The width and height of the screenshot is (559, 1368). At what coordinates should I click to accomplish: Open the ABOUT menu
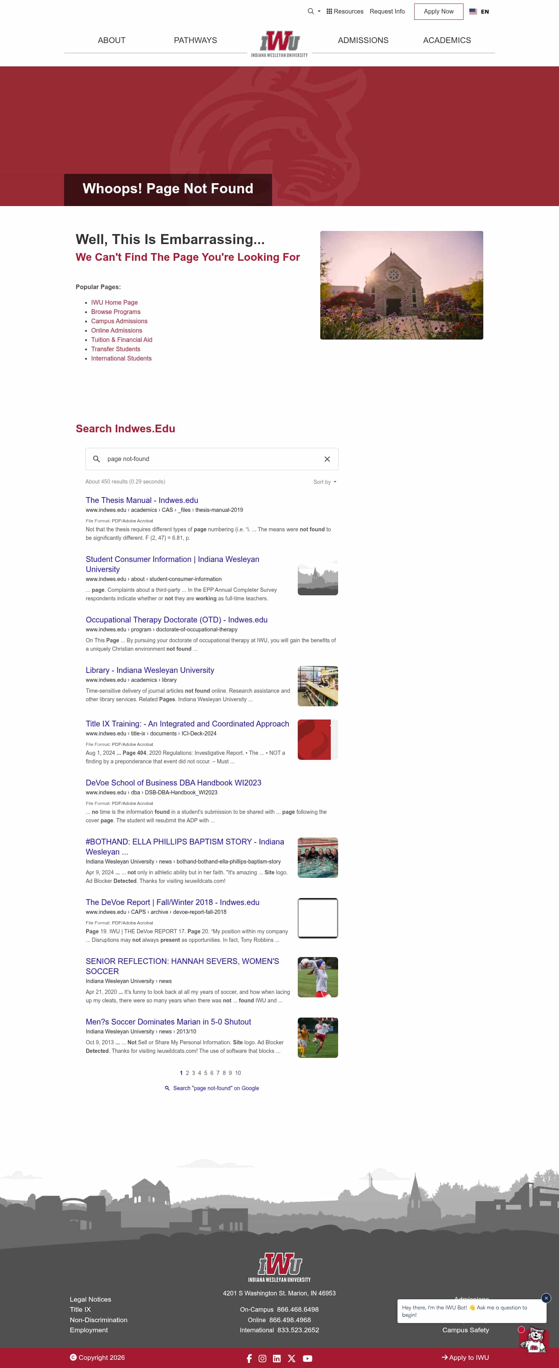pyautogui.click(x=111, y=40)
